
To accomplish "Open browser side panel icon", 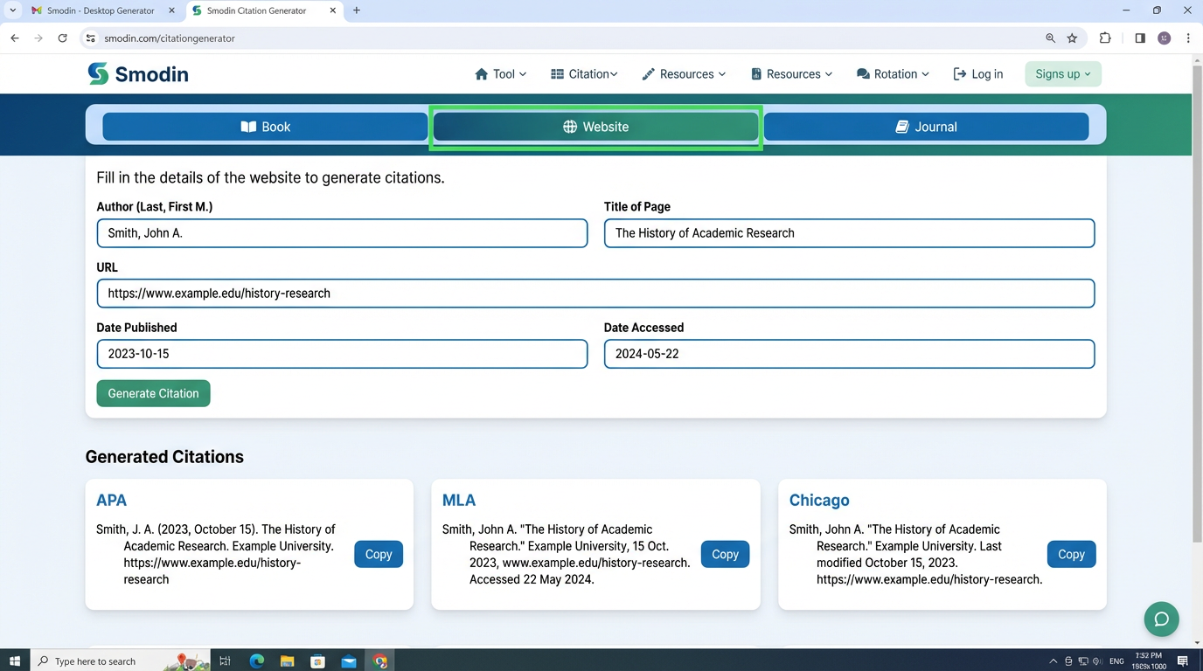I will [x=1140, y=38].
